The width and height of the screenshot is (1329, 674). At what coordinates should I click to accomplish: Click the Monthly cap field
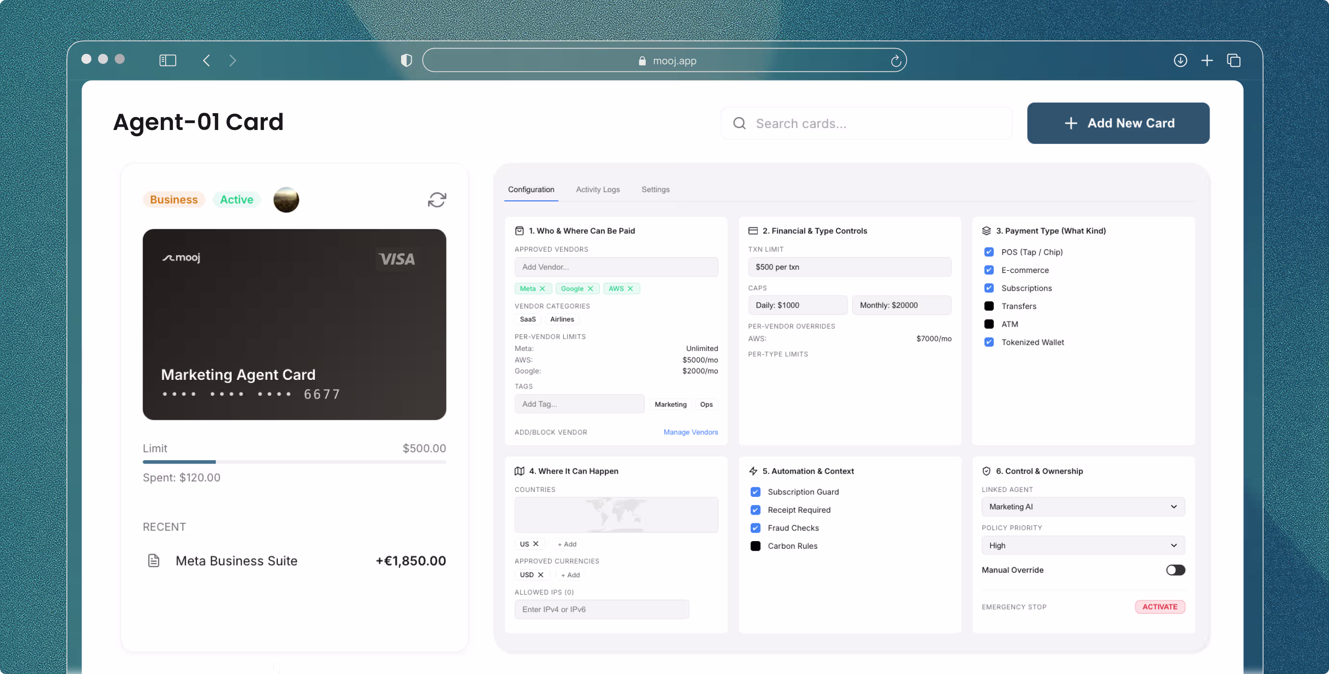coord(902,305)
